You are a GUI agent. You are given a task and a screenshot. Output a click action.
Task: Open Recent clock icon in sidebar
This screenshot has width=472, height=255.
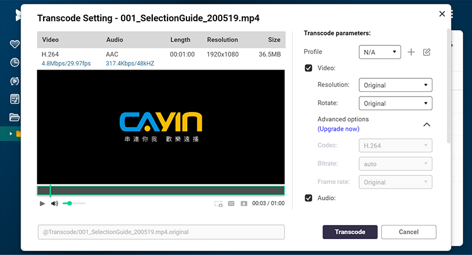point(14,62)
